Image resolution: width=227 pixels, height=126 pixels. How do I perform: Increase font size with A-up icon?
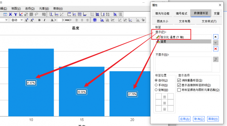point(26,20)
